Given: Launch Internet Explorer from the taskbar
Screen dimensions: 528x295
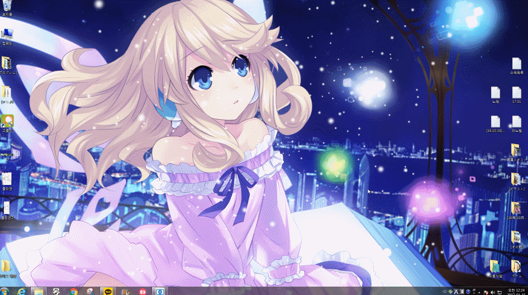Looking at the screenshot, I should coord(22,291).
